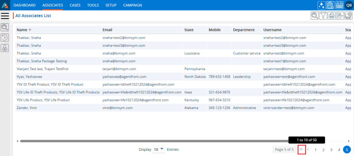Open the AI sparkle assistant icon

coord(321,5)
